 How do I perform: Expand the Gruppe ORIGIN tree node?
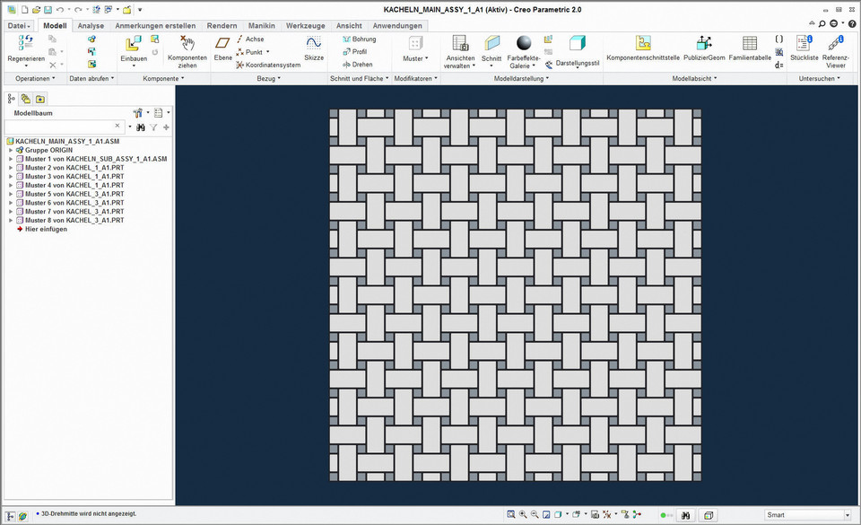[11, 150]
